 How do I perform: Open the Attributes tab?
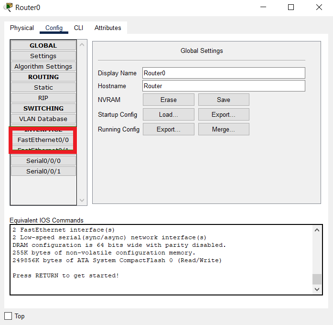click(x=107, y=28)
